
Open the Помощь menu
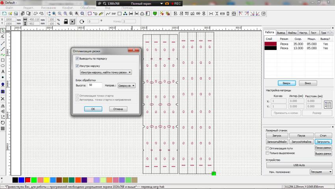point(127,8)
